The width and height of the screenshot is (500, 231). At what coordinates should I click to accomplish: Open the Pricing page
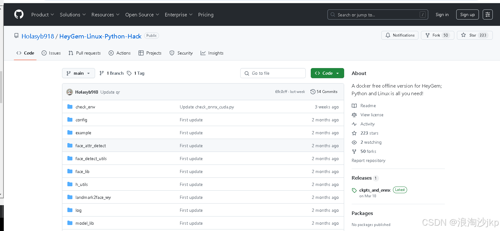pos(206,14)
